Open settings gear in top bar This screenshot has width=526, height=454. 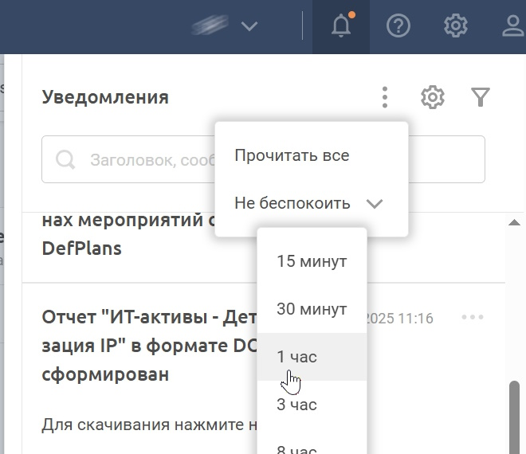click(x=455, y=26)
